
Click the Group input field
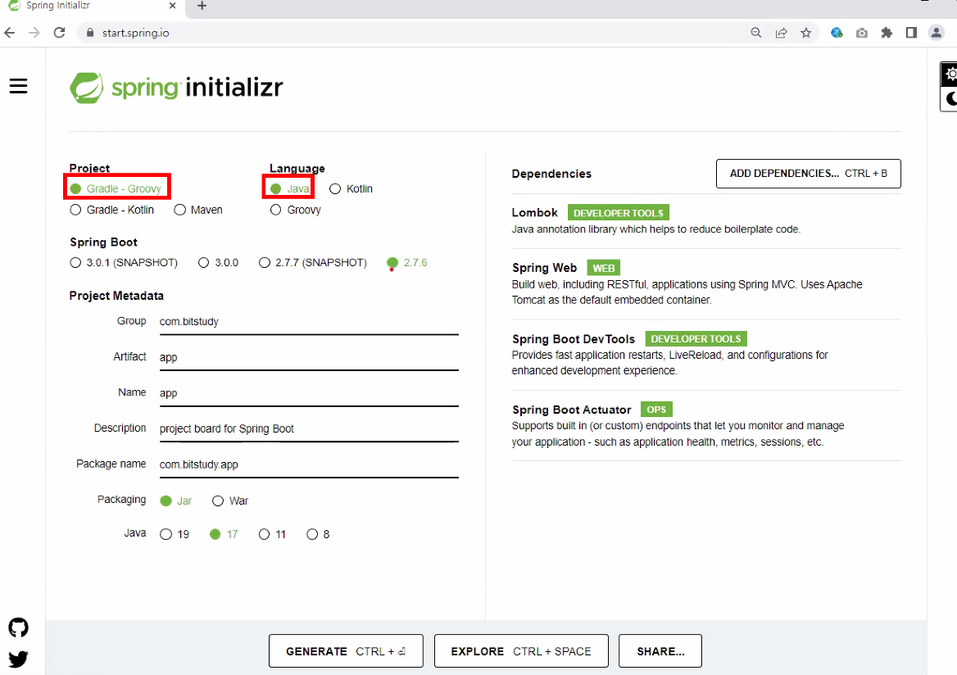(309, 322)
